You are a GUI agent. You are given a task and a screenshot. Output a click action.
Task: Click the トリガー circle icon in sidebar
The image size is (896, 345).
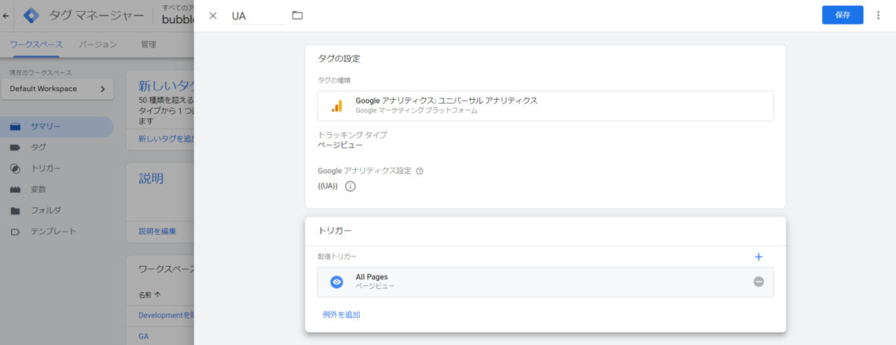tap(15, 168)
